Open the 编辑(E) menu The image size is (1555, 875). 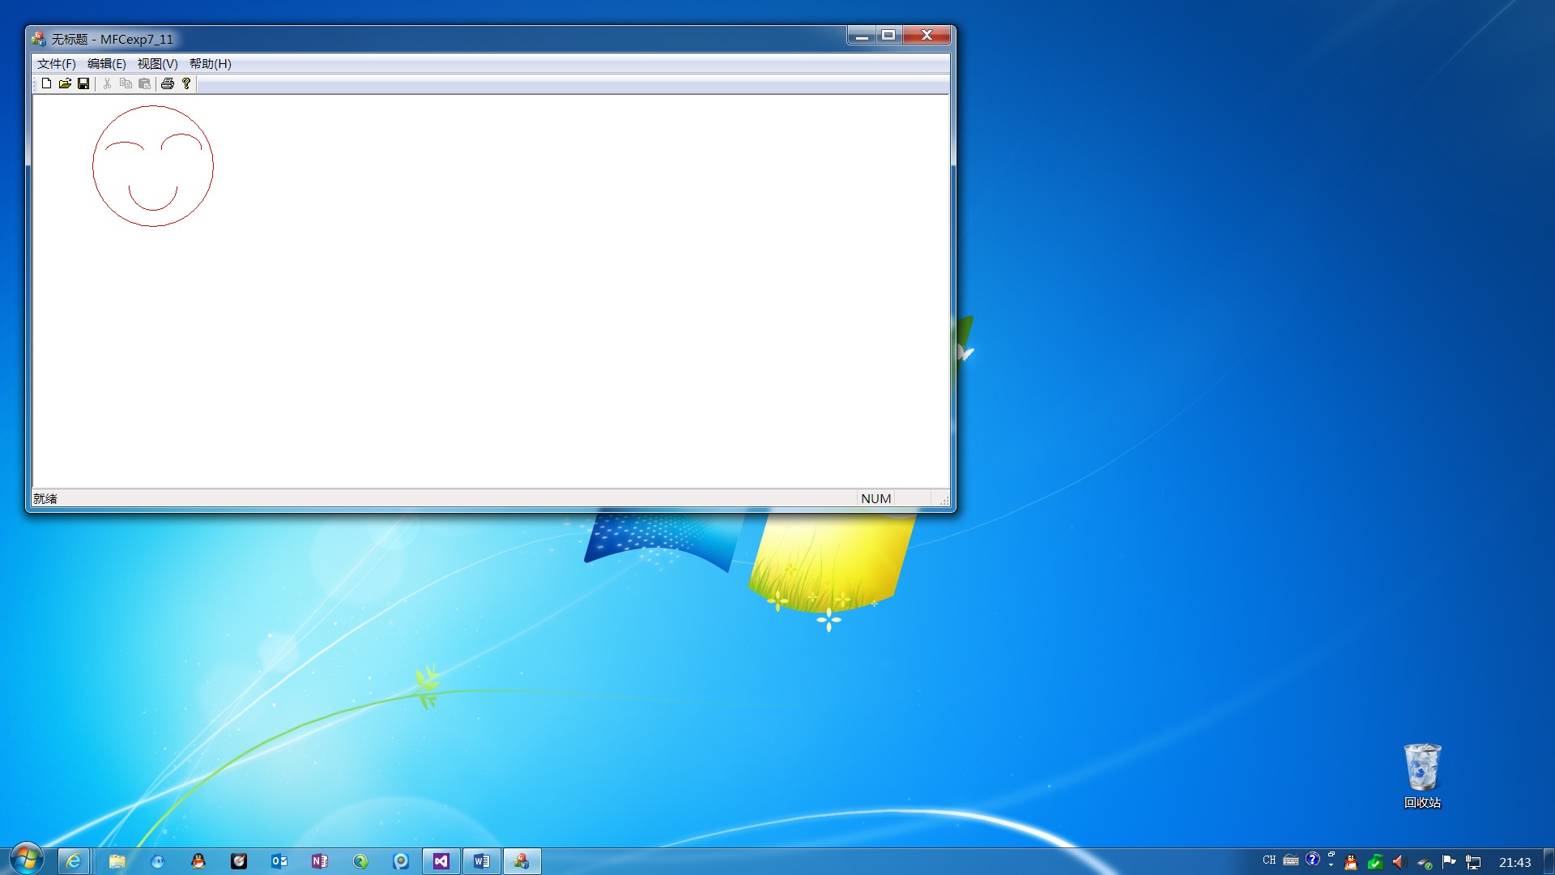(106, 64)
